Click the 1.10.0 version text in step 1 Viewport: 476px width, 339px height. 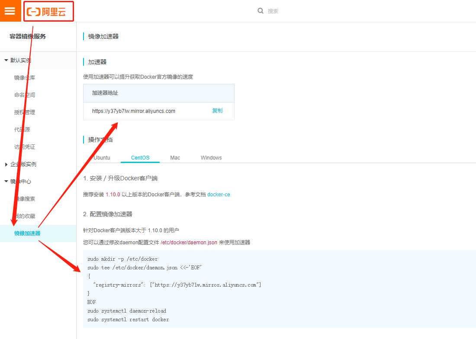tap(113, 195)
